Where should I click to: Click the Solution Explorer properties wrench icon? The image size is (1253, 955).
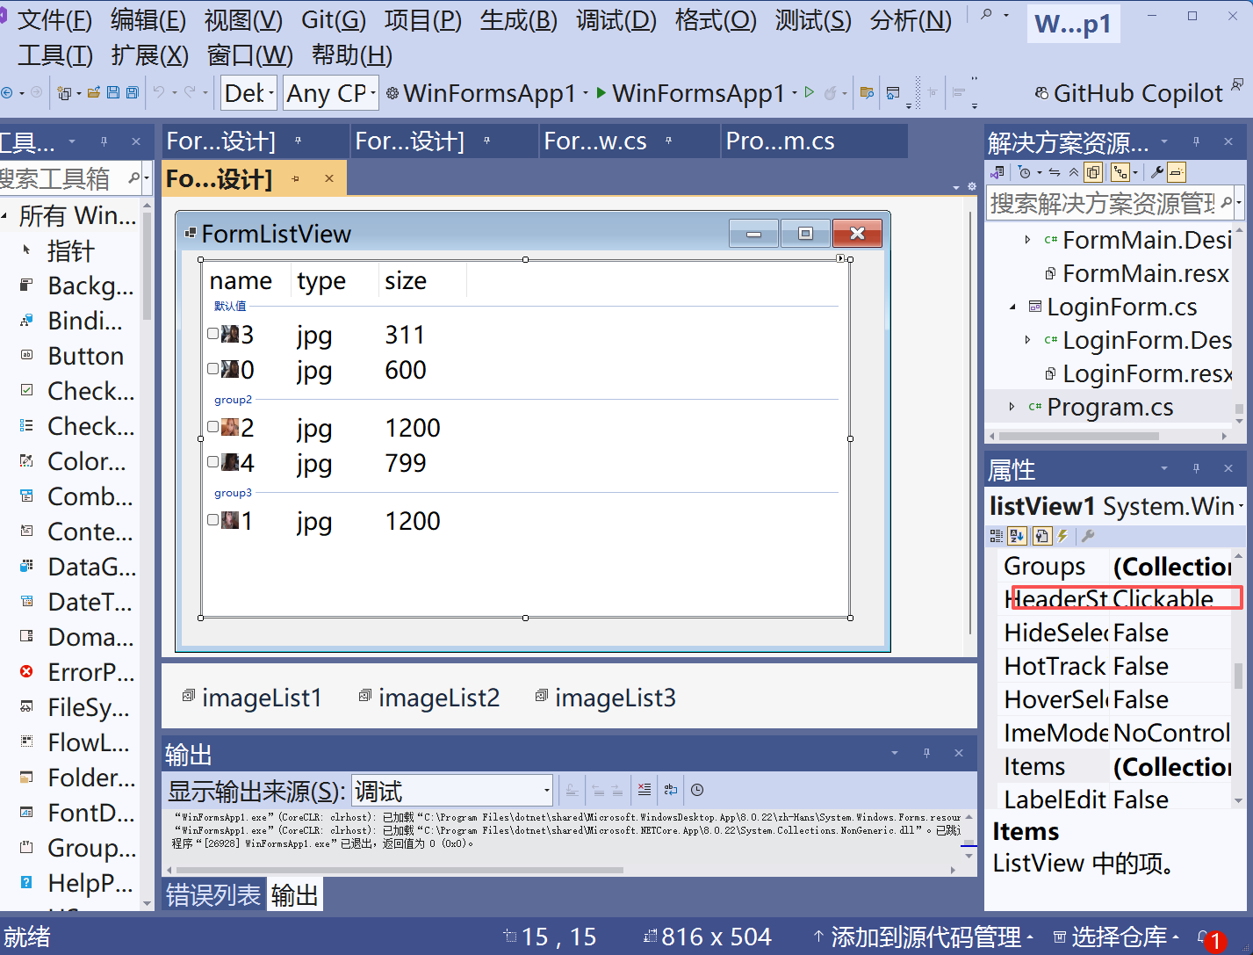pos(1157,172)
